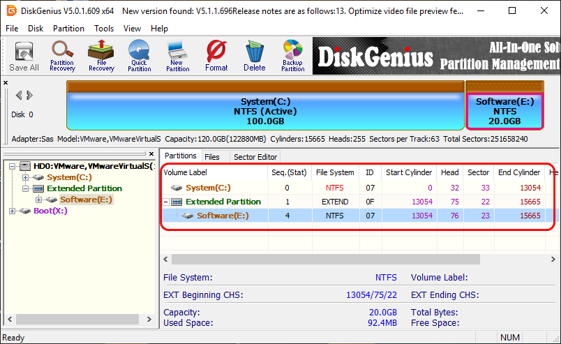Collapse the HD0 disk tree node

pos(12,167)
